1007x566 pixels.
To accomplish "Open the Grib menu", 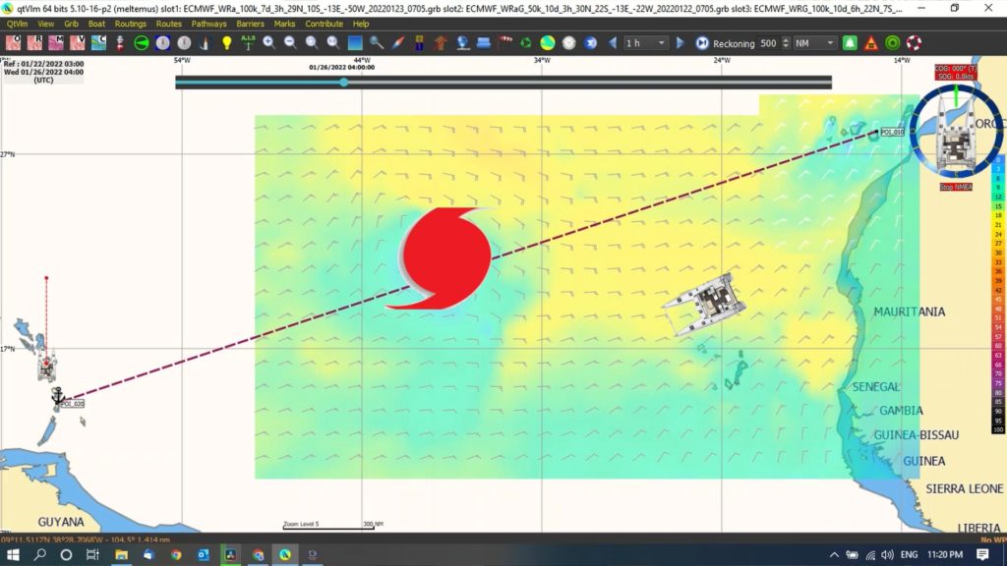I will pyautogui.click(x=71, y=23).
